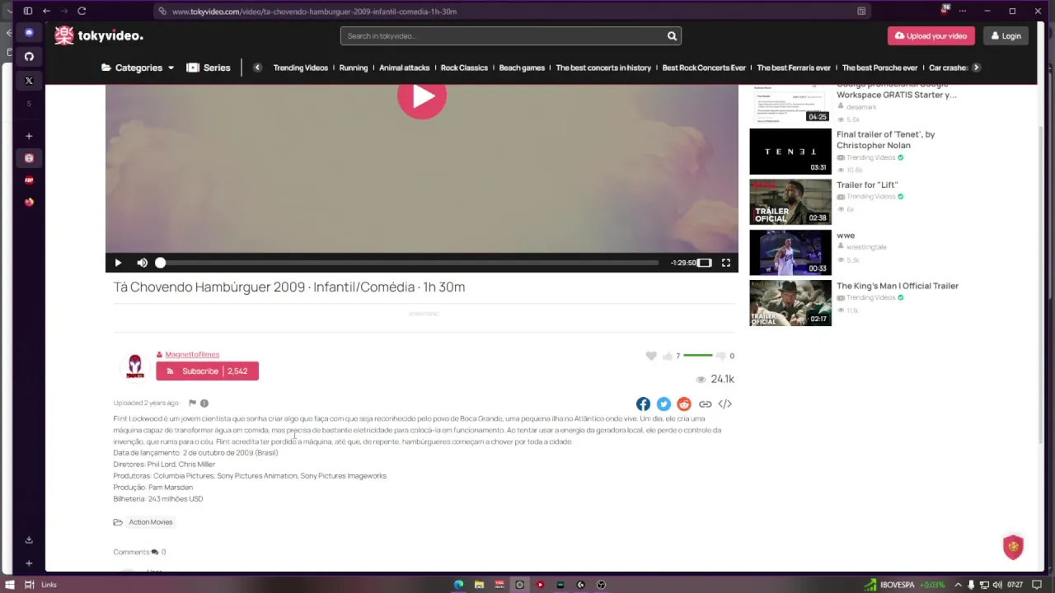Open the Windows notification center
Image resolution: width=1055 pixels, height=593 pixels.
[x=1037, y=585]
